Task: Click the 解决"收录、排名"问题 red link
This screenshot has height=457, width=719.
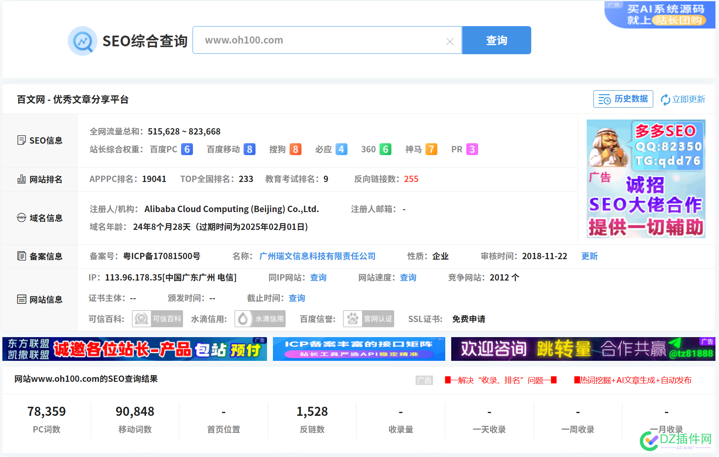Action: point(501,380)
